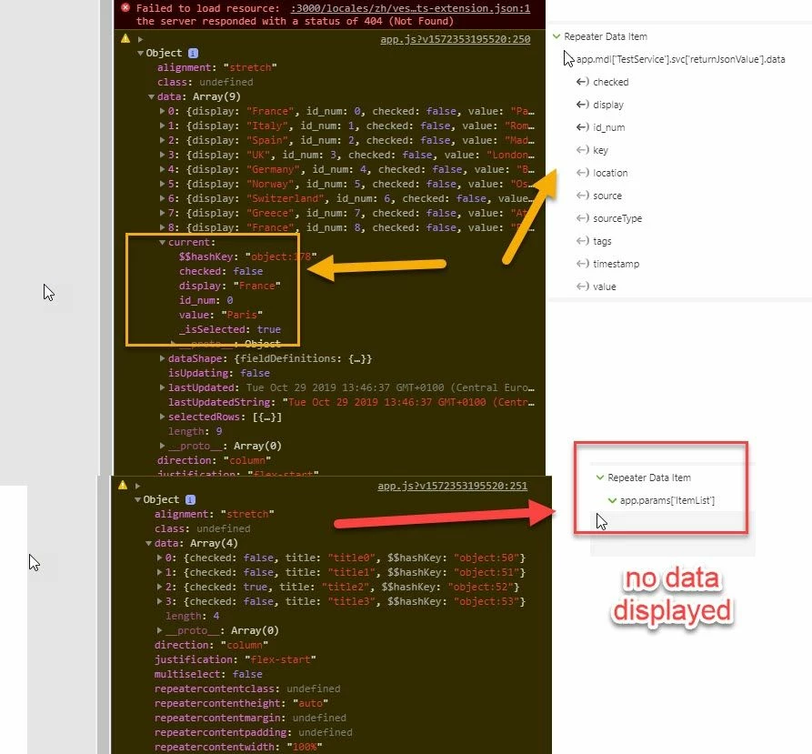Click the binding arrow icon for id_num

583,127
